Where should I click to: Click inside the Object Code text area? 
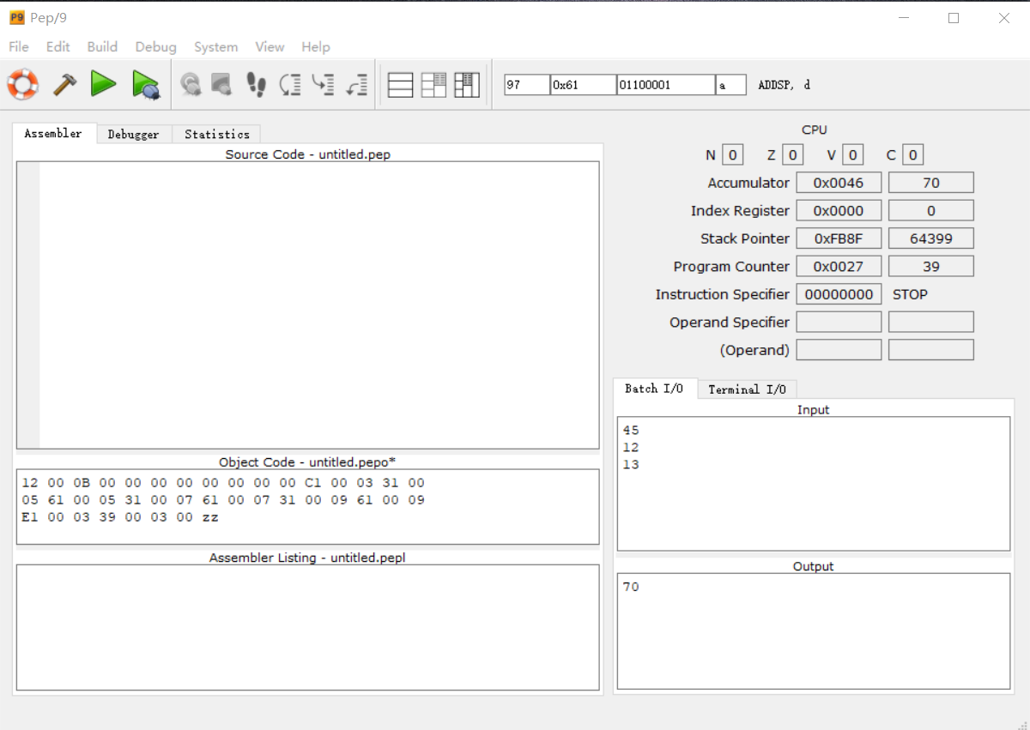(x=307, y=506)
